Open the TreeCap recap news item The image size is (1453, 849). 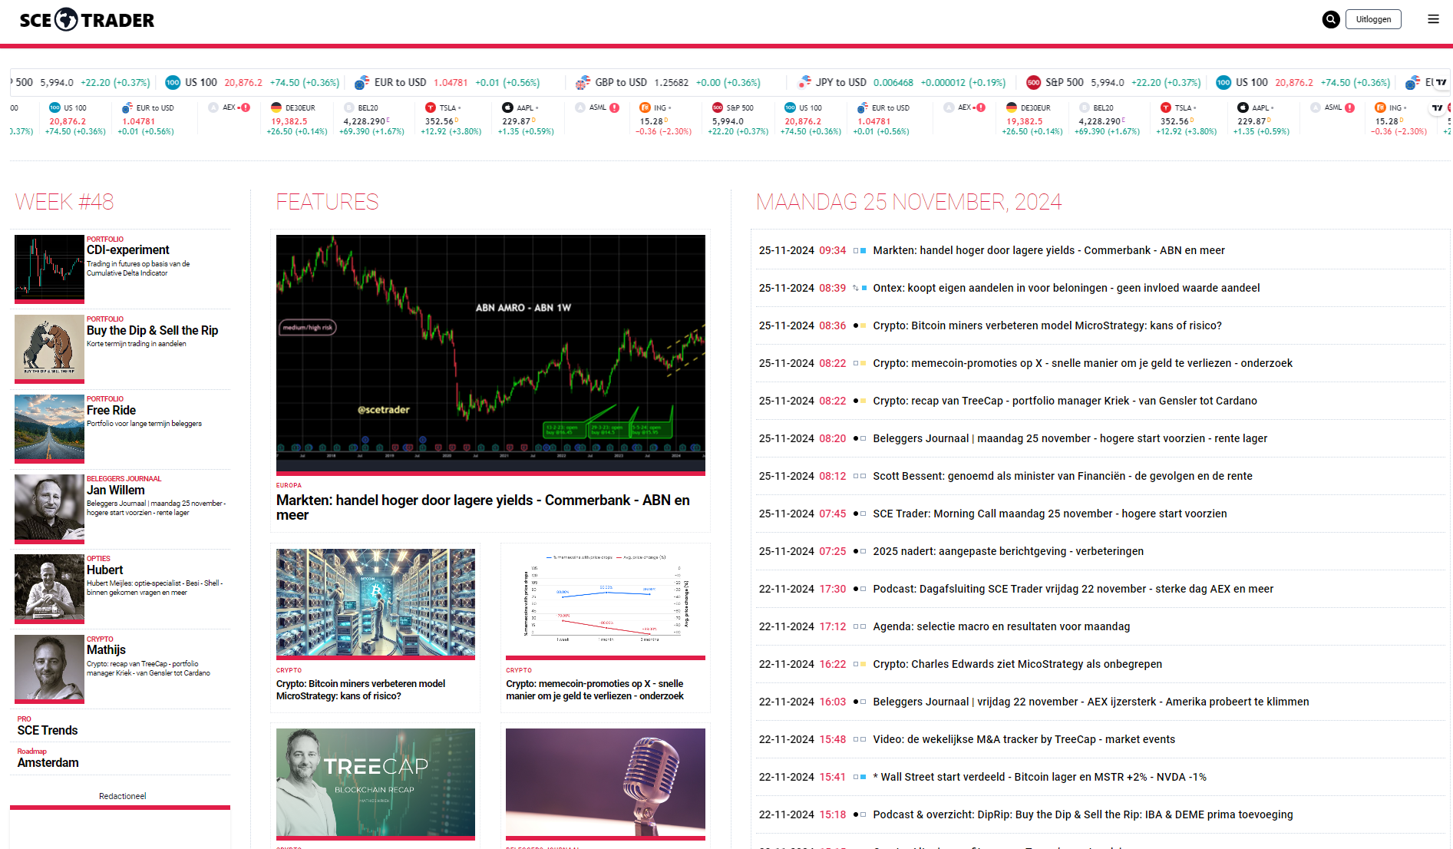(x=1065, y=401)
